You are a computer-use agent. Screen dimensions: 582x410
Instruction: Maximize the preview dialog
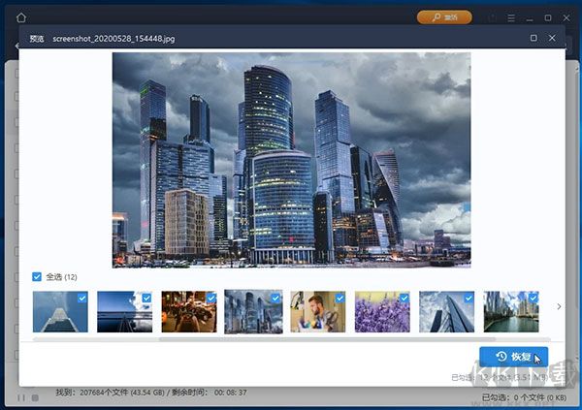533,38
